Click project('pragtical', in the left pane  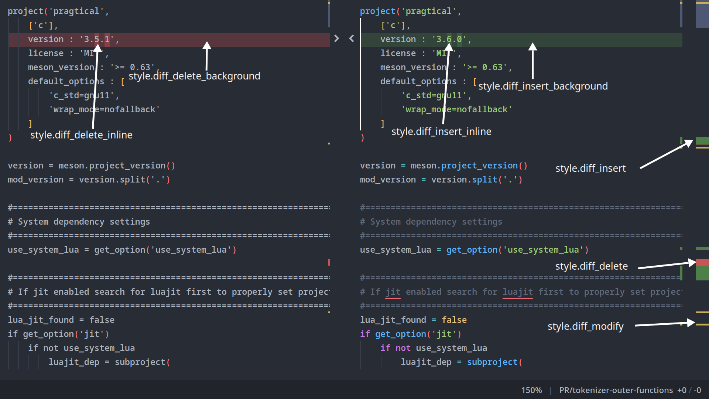(58, 11)
